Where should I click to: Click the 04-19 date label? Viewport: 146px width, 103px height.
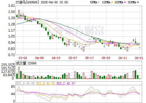[x=56, y=58]
